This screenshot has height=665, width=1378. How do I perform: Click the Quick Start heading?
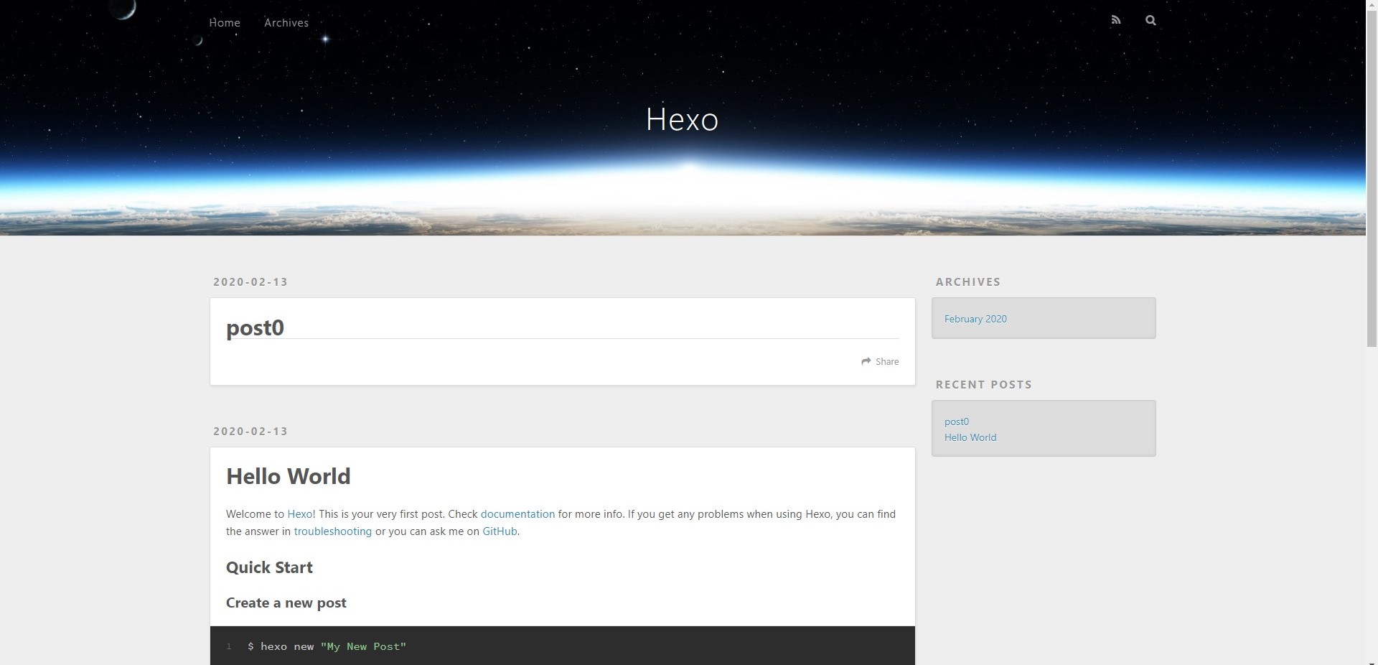point(269,567)
